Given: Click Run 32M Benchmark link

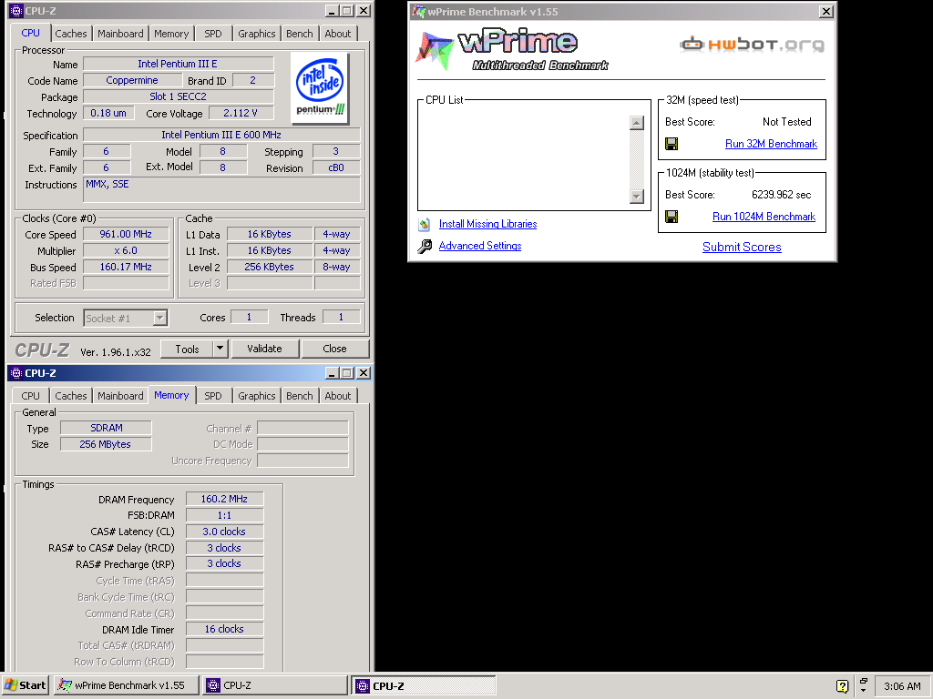Looking at the screenshot, I should [x=771, y=144].
